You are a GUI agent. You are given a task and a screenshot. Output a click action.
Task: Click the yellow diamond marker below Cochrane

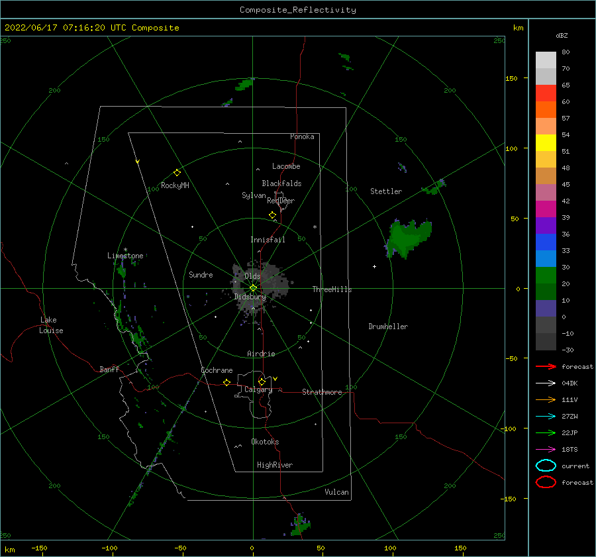click(226, 382)
